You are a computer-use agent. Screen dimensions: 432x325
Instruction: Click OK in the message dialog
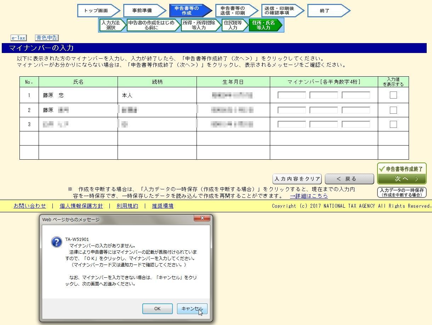[x=158, y=308]
